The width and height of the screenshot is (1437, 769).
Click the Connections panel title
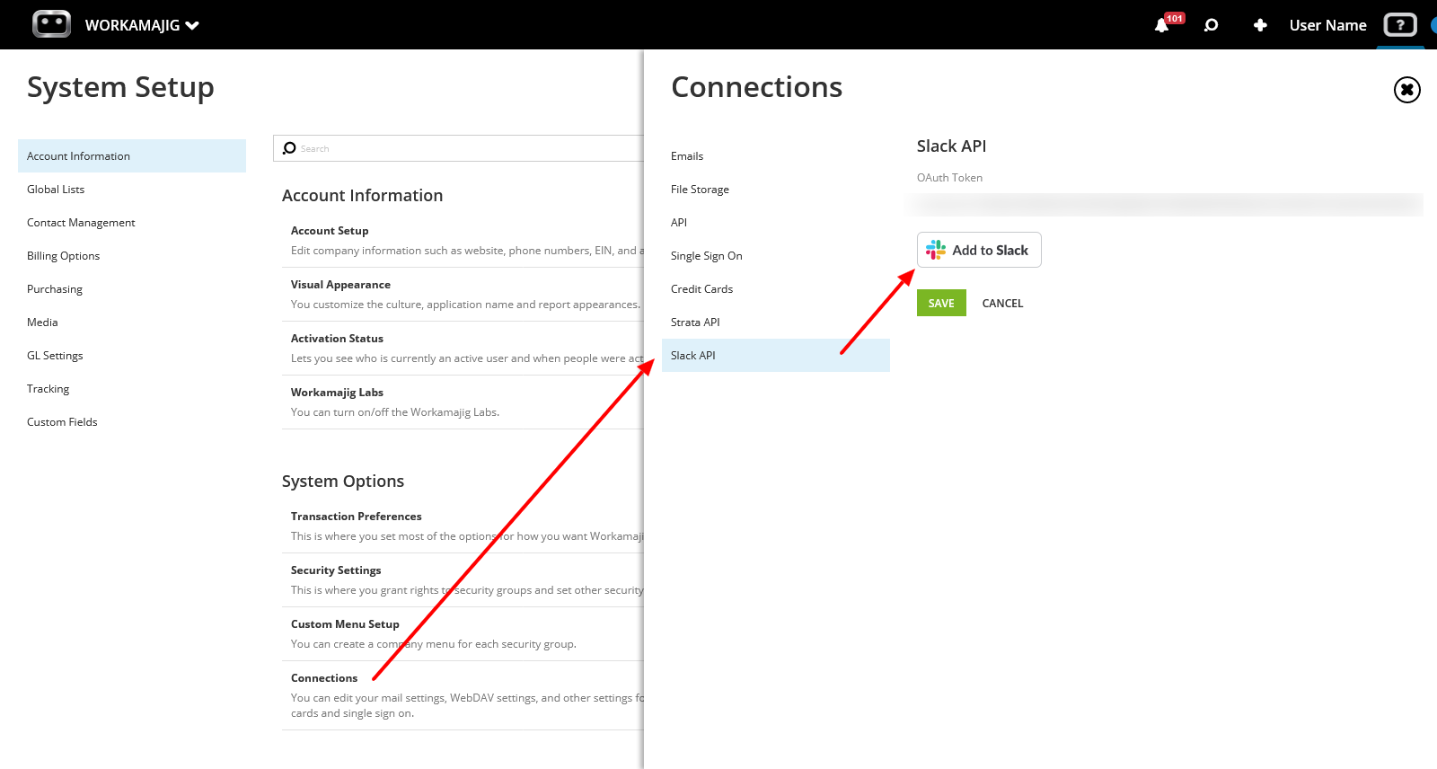click(756, 87)
